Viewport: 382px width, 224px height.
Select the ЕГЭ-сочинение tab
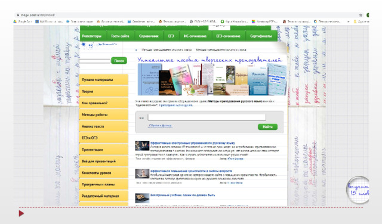[x=228, y=36]
